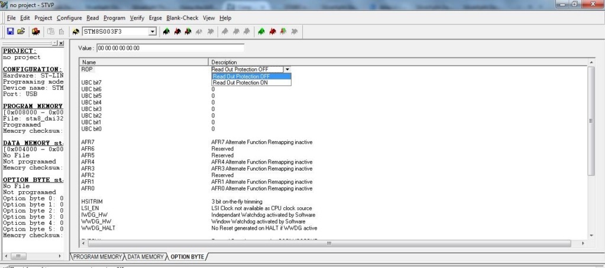Viewport: 605px width, 268px height.
Task: Click the WWDG_HALT row name
Action: pos(98,228)
